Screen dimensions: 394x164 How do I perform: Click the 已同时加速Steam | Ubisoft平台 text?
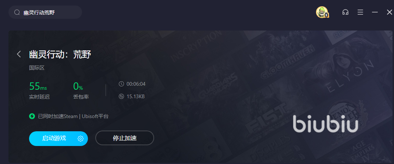point(73,116)
